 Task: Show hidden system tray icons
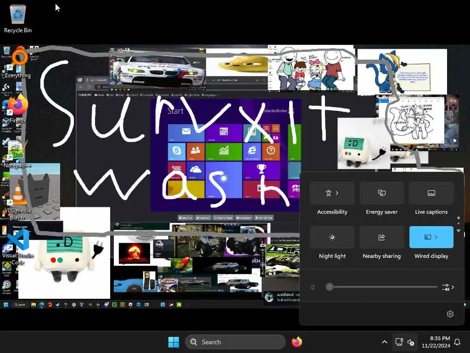[x=385, y=342]
